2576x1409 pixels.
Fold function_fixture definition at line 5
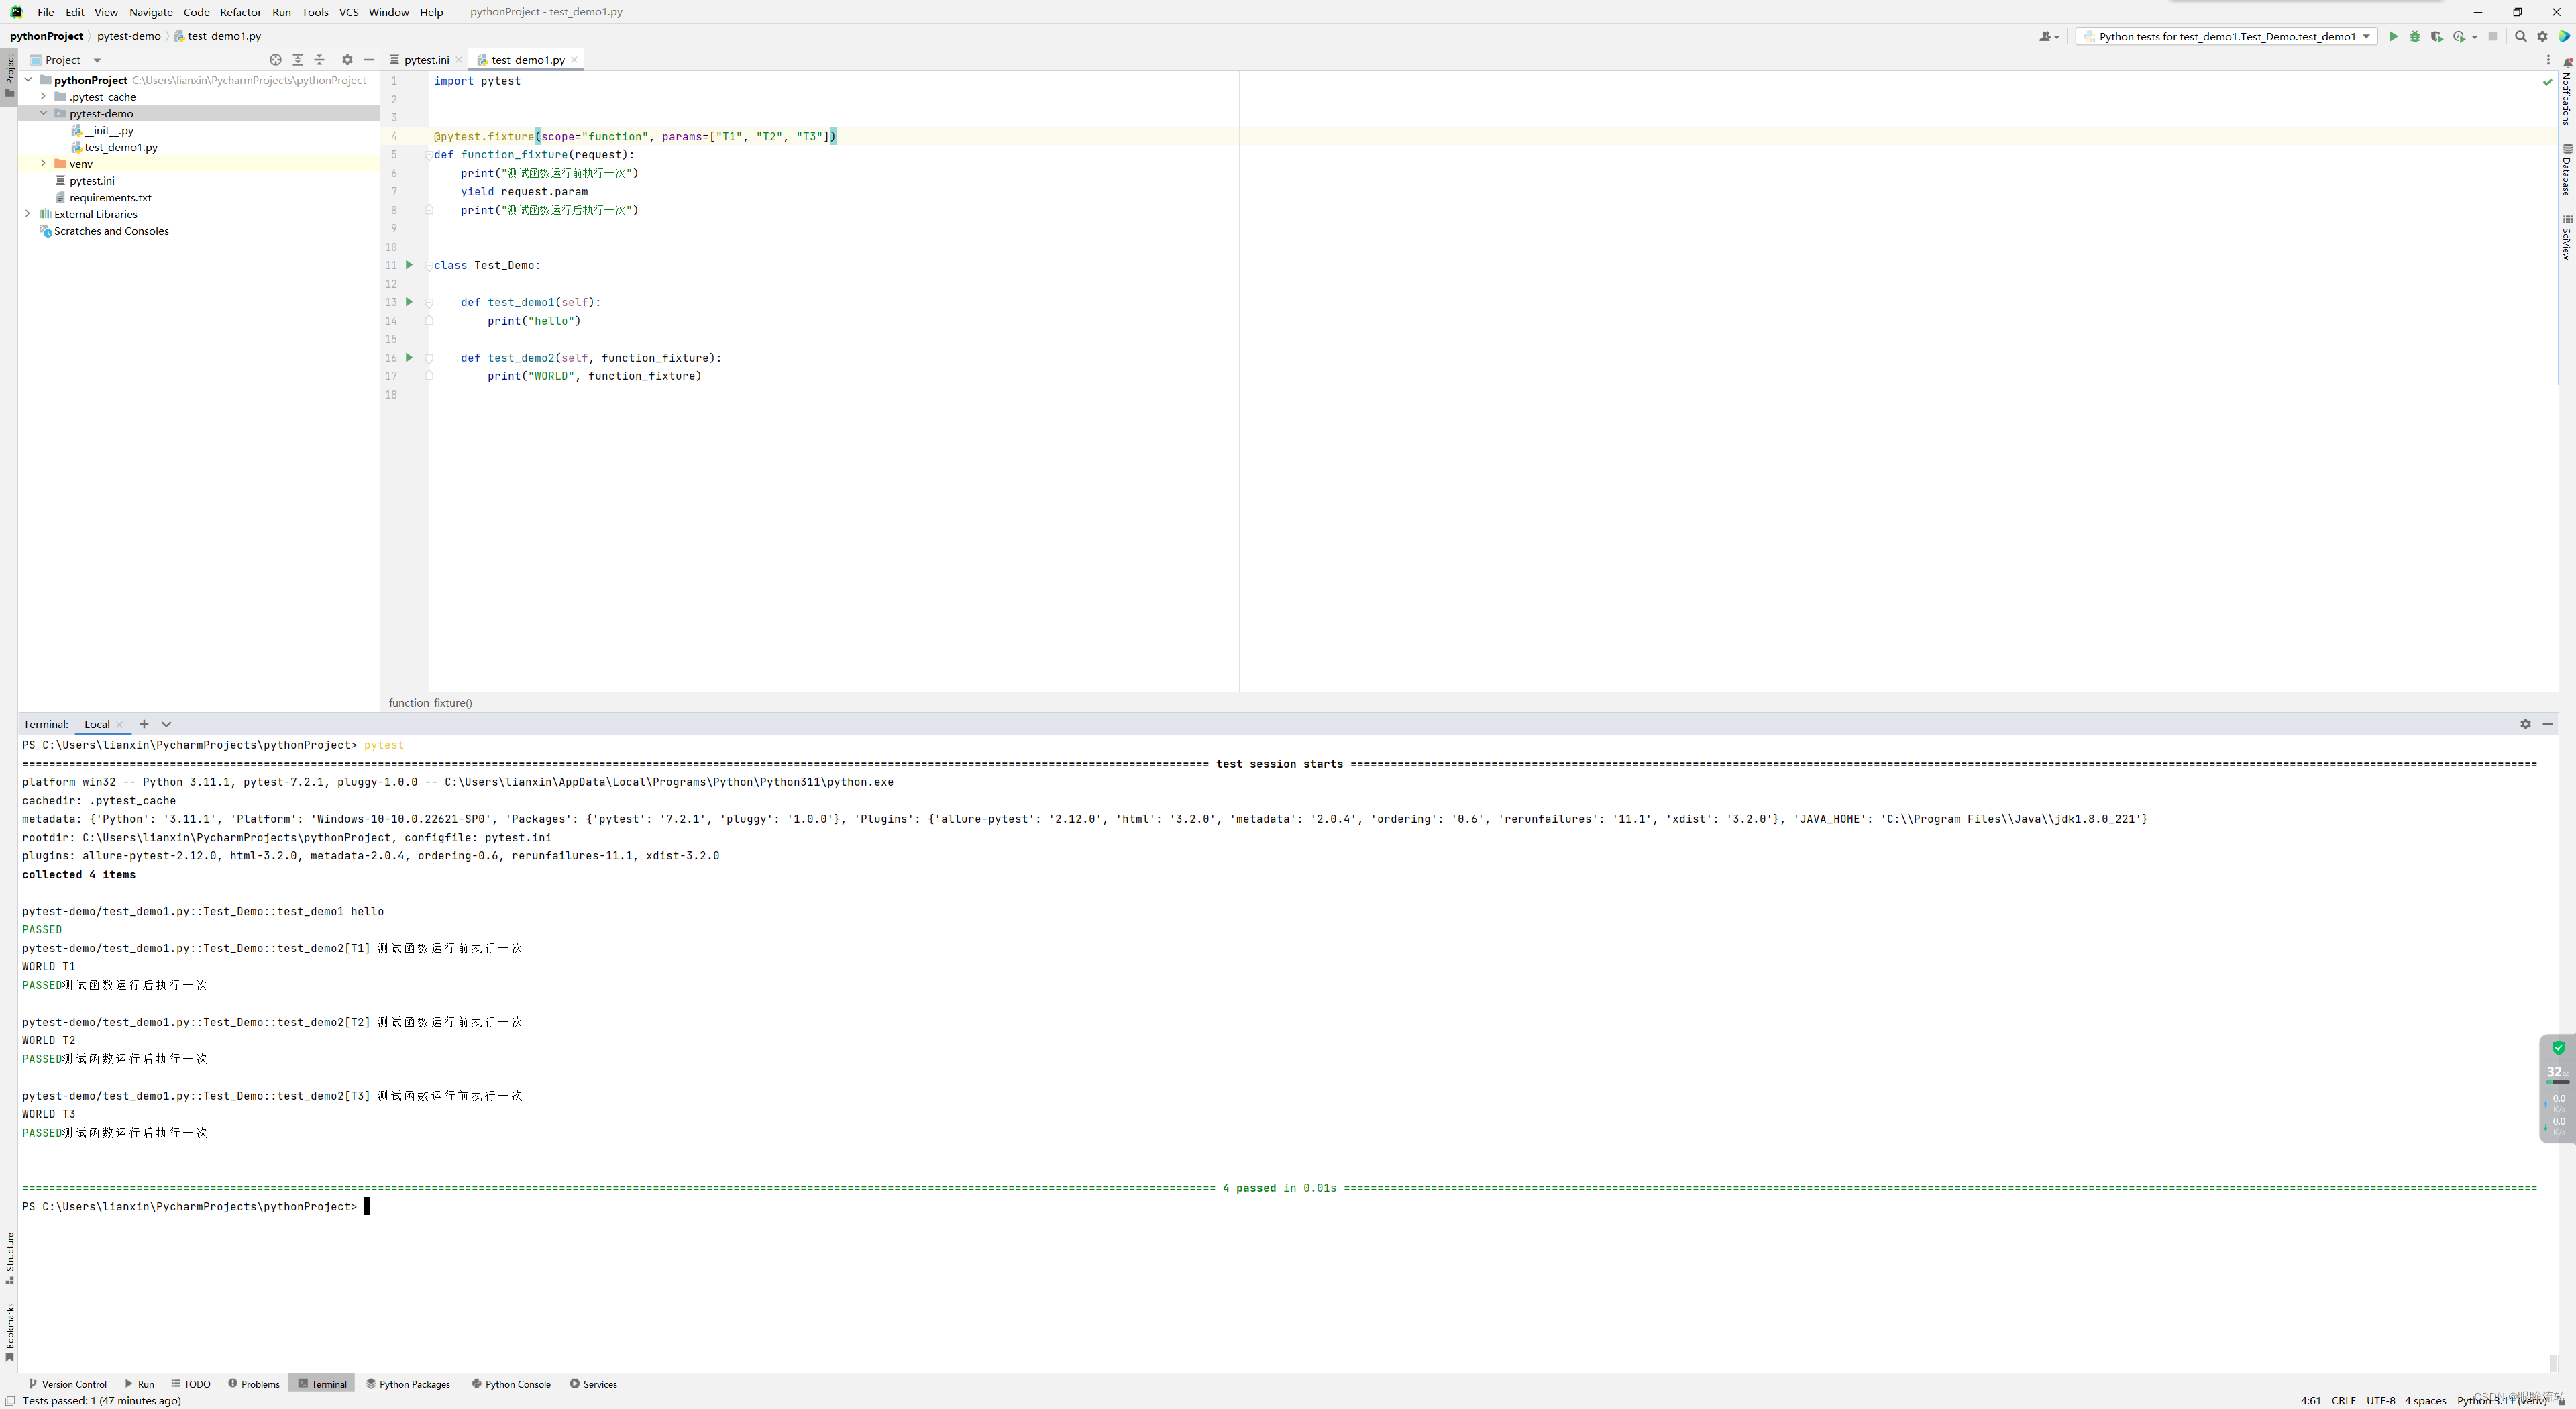pos(429,155)
